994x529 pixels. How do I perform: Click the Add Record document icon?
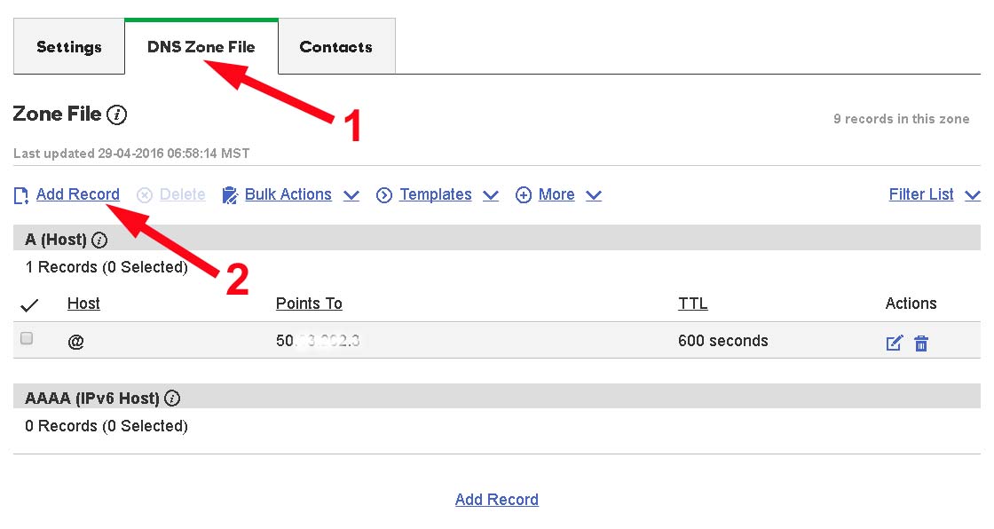click(x=20, y=195)
